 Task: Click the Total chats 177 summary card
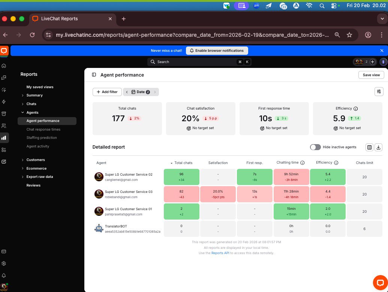click(x=127, y=118)
